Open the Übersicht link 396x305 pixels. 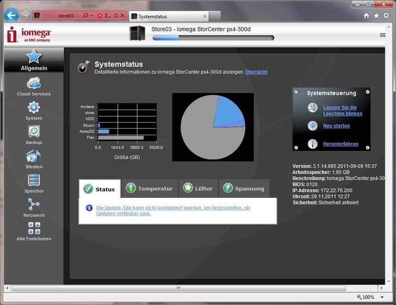[256, 72]
